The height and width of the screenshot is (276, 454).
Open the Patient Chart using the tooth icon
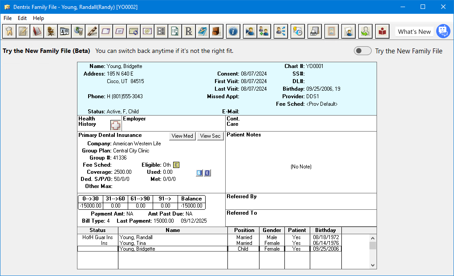point(9,31)
